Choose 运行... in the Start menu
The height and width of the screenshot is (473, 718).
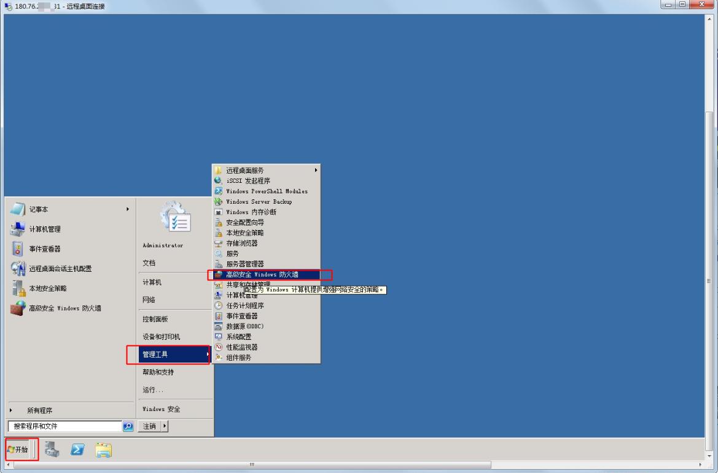click(x=153, y=390)
